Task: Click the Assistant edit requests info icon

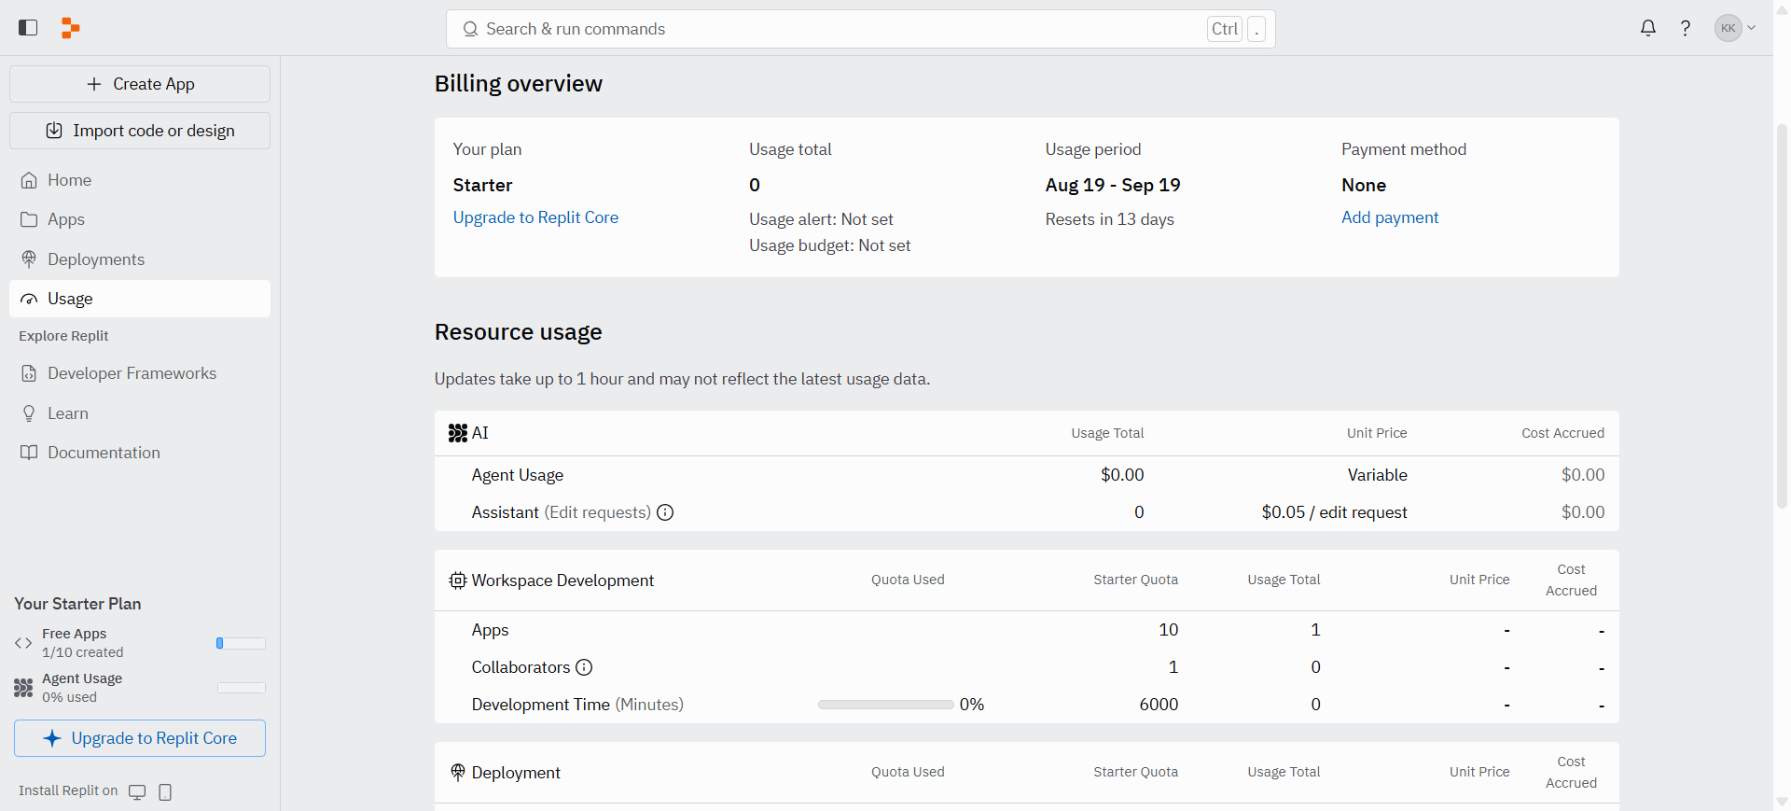Action: [x=665, y=512]
